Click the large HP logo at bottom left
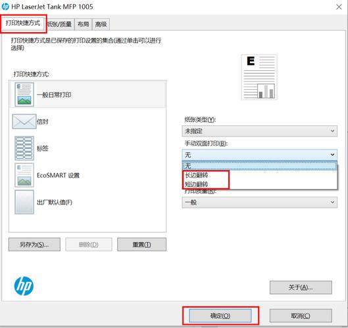 24,286
